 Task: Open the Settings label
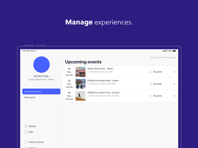(x=32, y=126)
